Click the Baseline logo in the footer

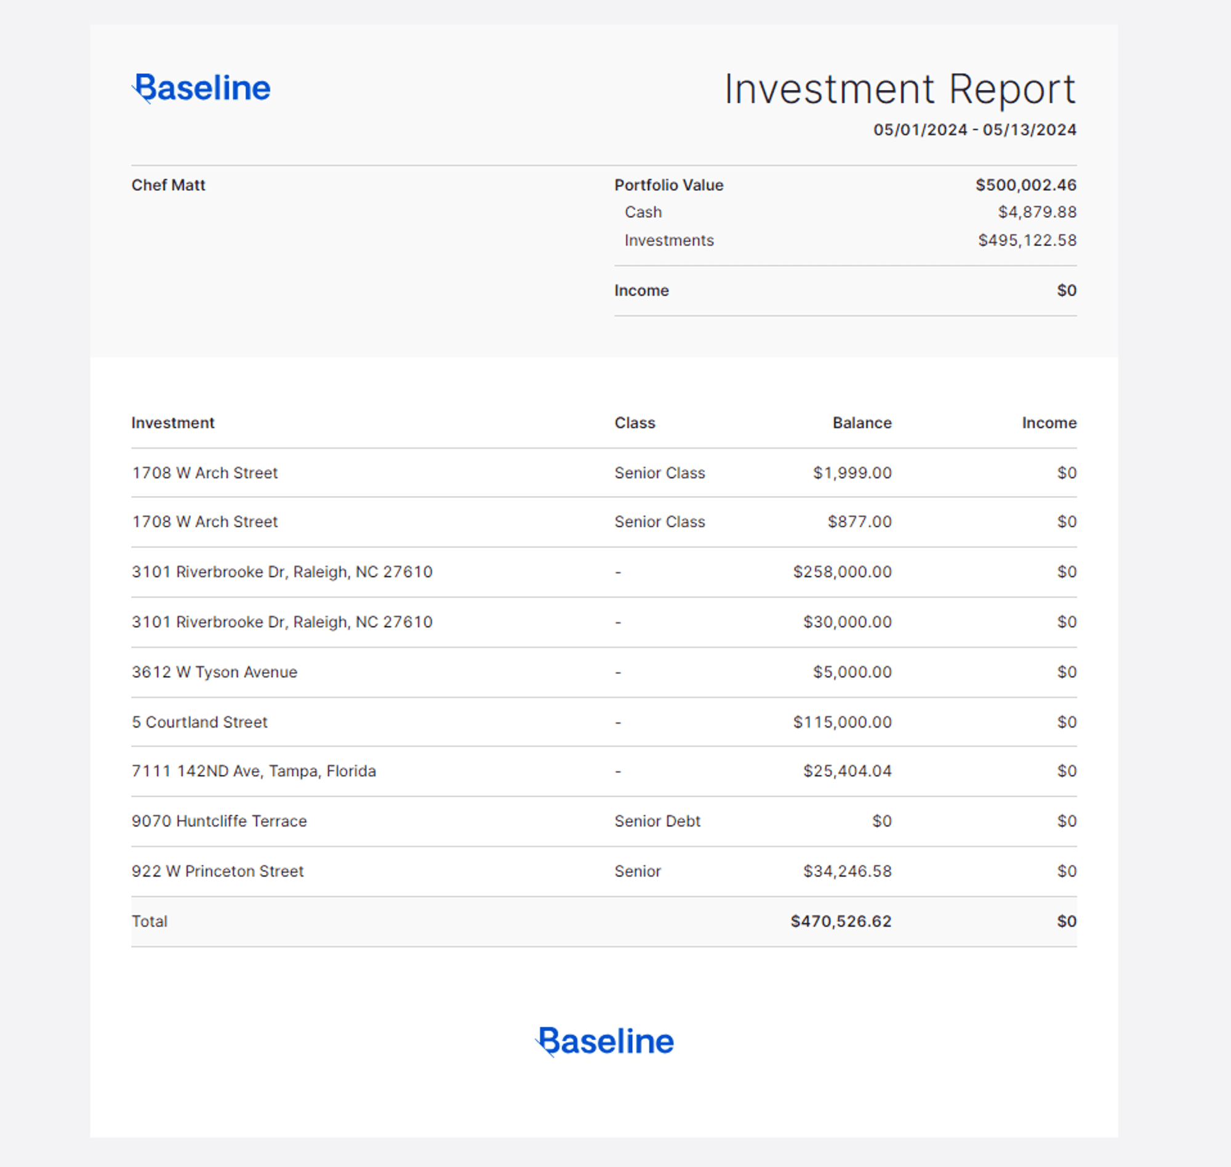click(604, 1041)
